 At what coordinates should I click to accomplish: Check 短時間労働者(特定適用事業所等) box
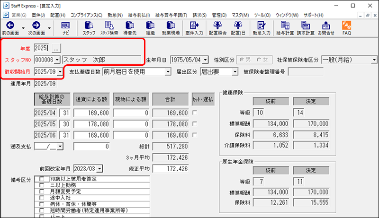(42, 210)
